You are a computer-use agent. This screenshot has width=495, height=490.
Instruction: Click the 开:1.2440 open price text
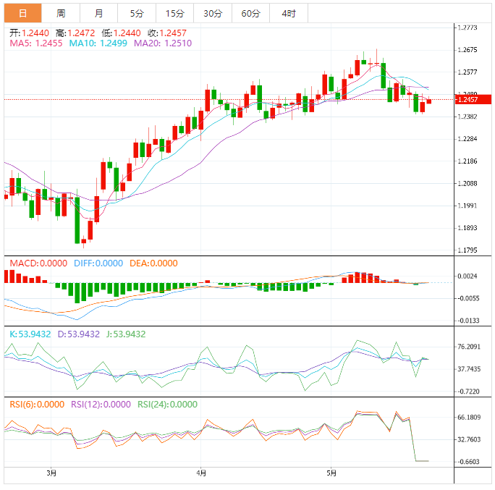click(29, 33)
